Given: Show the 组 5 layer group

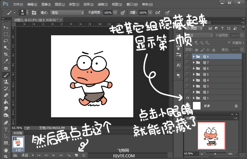Looking at the screenshot, I should point(187,74).
